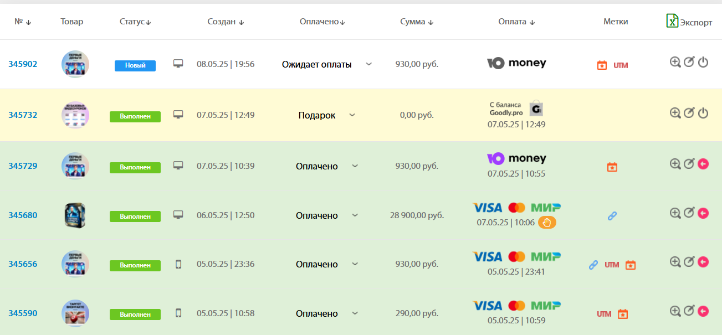Sort the table by 'Сумма' column
This screenshot has height=335, width=722.
pyautogui.click(x=417, y=22)
